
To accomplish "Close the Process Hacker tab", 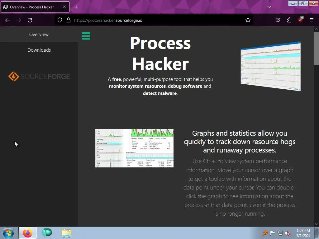I will [64, 7].
